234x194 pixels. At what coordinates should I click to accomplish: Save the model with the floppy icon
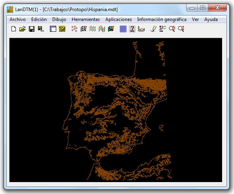pos(32,29)
